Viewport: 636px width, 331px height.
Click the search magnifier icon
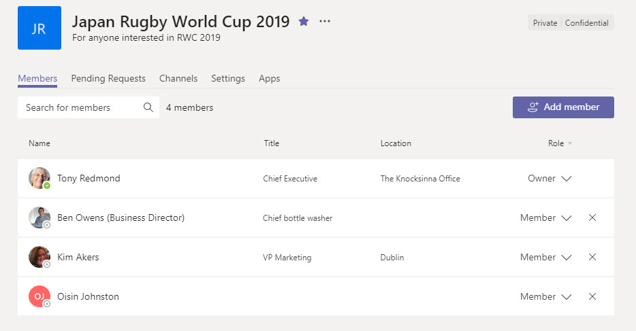pyautogui.click(x=148, y=107)
